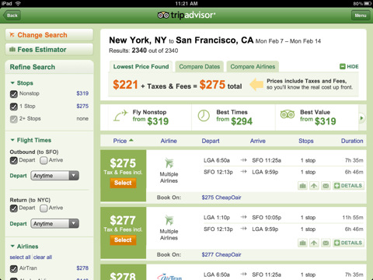Click the 1 Stop $275 price
This screenshot has height=280, width=373.
(x=82, y=106)
